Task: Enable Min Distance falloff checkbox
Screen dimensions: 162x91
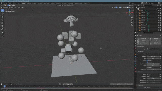Action: tap(147, 80)
